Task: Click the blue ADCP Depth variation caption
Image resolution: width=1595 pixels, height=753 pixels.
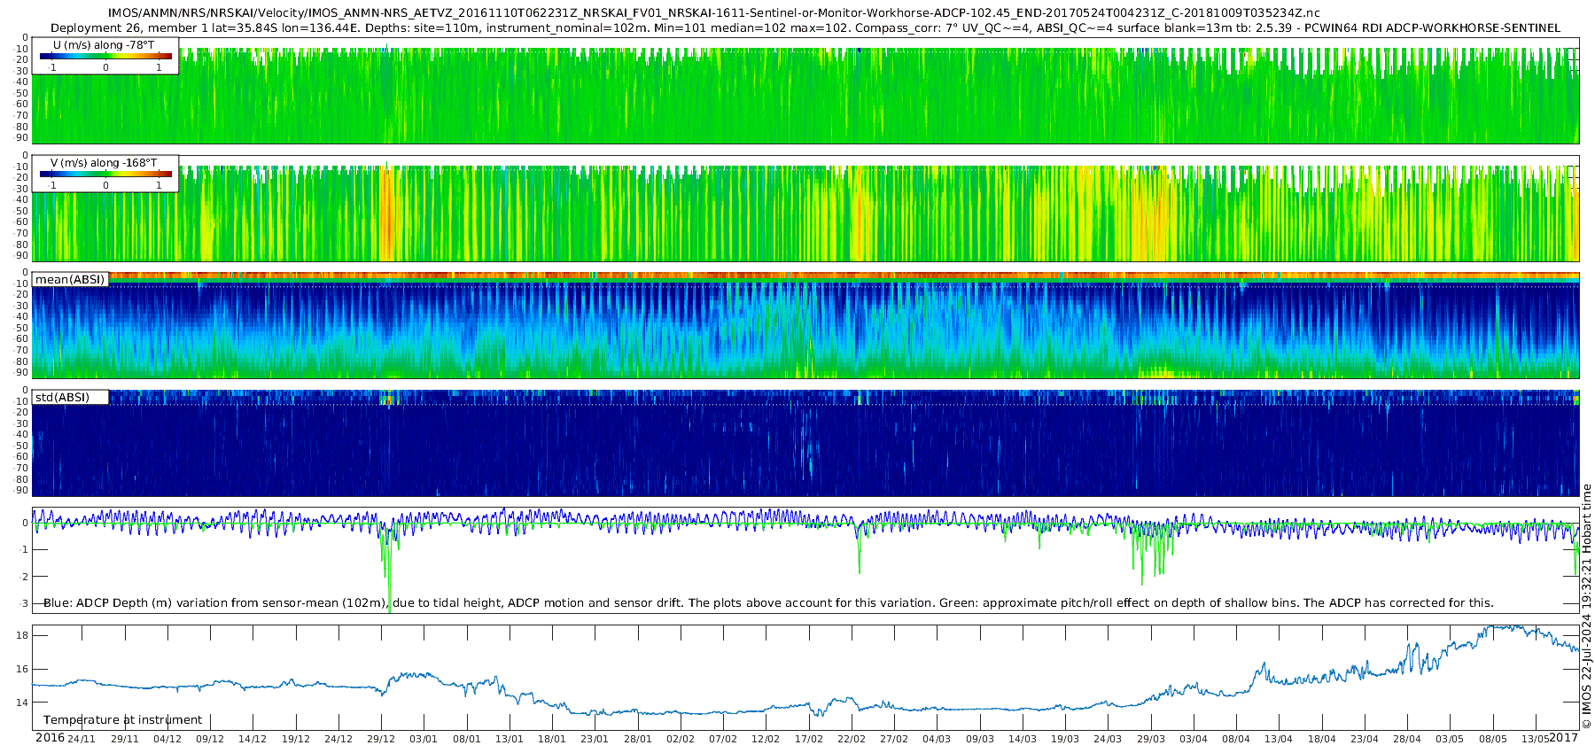Action: [768, 603]
